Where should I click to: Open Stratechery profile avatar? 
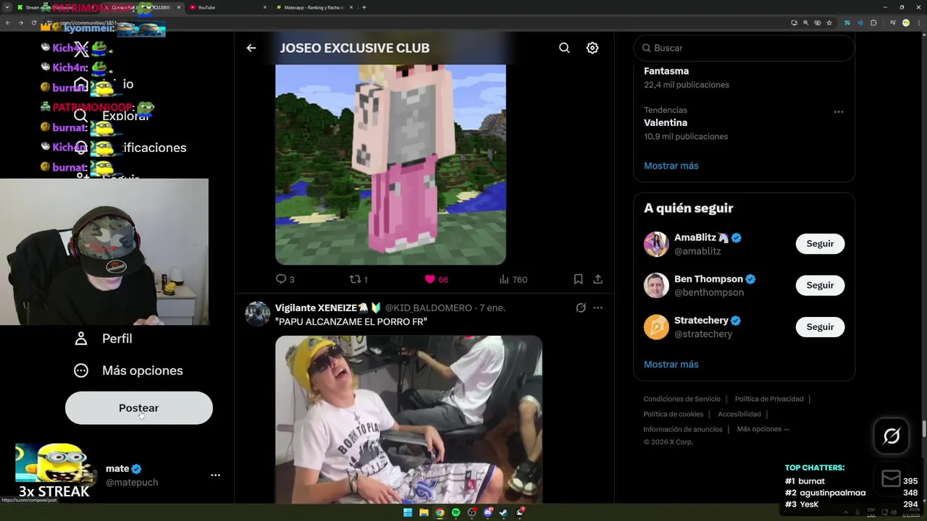point(656,327)
